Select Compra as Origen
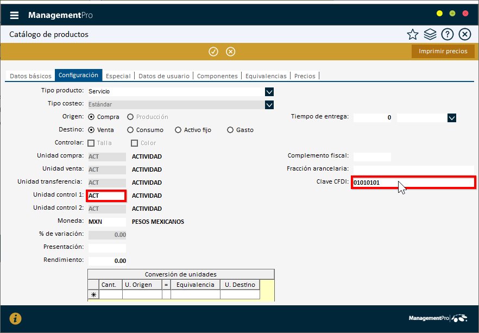479x333 pixels. (x=91, y=117)
